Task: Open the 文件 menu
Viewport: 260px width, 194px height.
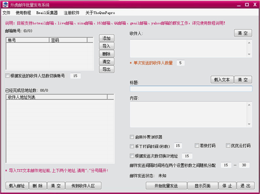Action: click(6, 13)
